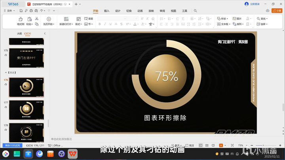Click the Format Painter (格式刷) tool
The image size is (285, 160).
21,21
